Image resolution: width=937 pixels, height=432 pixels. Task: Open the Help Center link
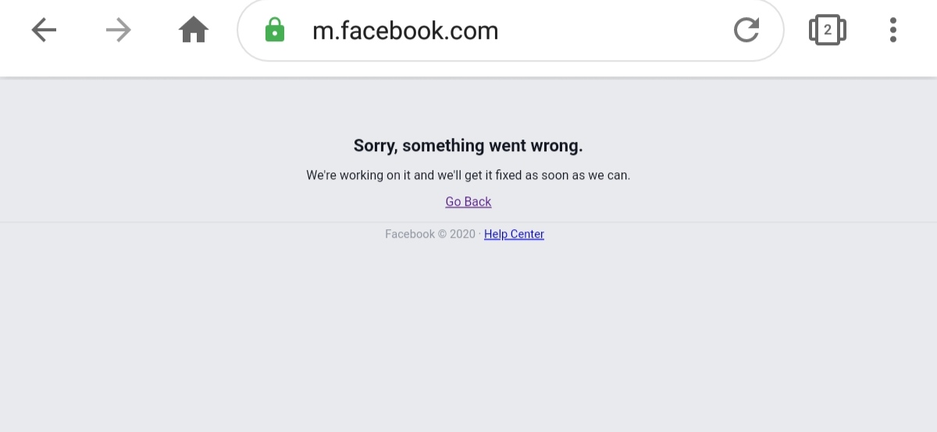514,234
